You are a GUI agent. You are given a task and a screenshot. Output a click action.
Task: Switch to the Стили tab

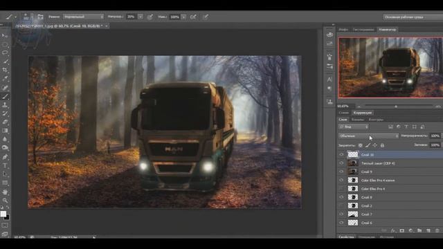point(344,113)
